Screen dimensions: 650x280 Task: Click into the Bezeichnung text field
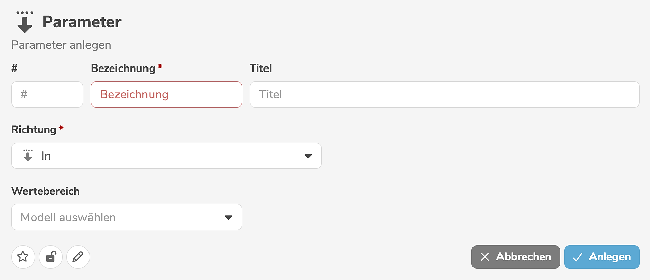click(166, 94)
